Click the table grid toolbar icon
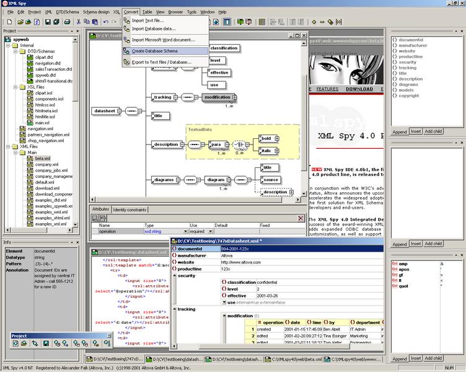Image resolution: width=466 pixels, height=372 pixels. 262,22
